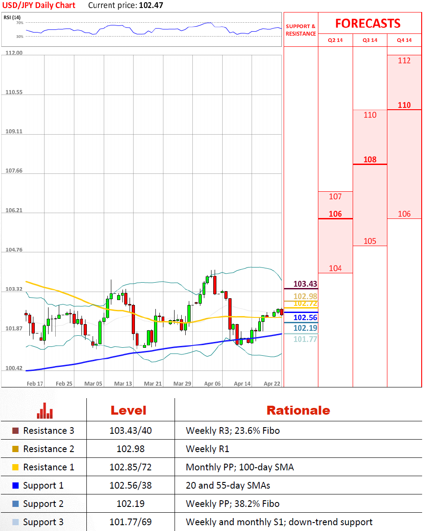Click the FORECASTS heading
The width and height of the screenshot is (423, 531).
[x=368, y=23]
